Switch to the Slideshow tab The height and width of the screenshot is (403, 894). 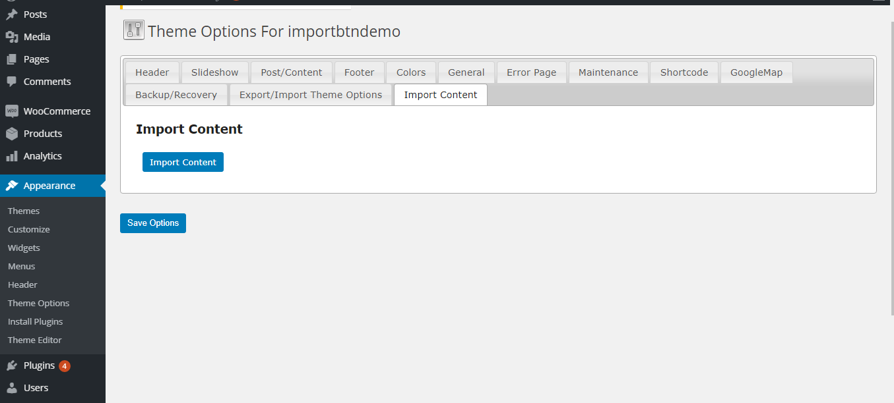(215, 72)
